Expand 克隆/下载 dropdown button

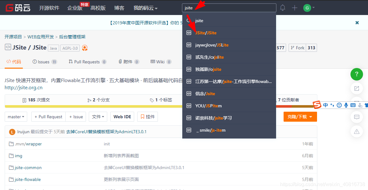click(300, 117)
